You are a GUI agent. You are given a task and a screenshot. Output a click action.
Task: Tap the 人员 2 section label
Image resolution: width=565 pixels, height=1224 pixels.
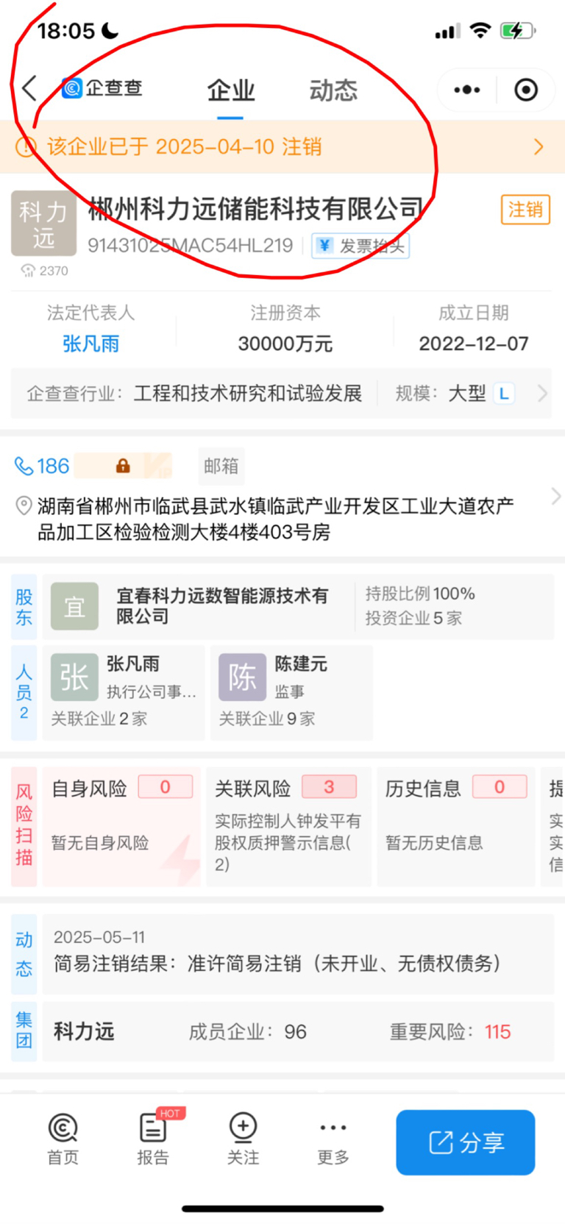click(x=24, y=692)
